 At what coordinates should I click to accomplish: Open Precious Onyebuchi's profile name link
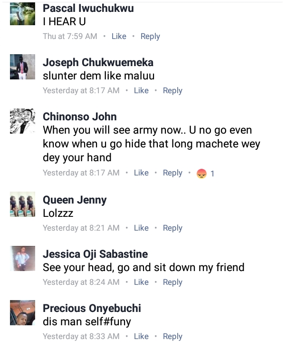click(x=92, y=308)
